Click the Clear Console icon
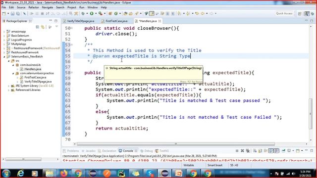317x178 pixels. tap(255, 151)
